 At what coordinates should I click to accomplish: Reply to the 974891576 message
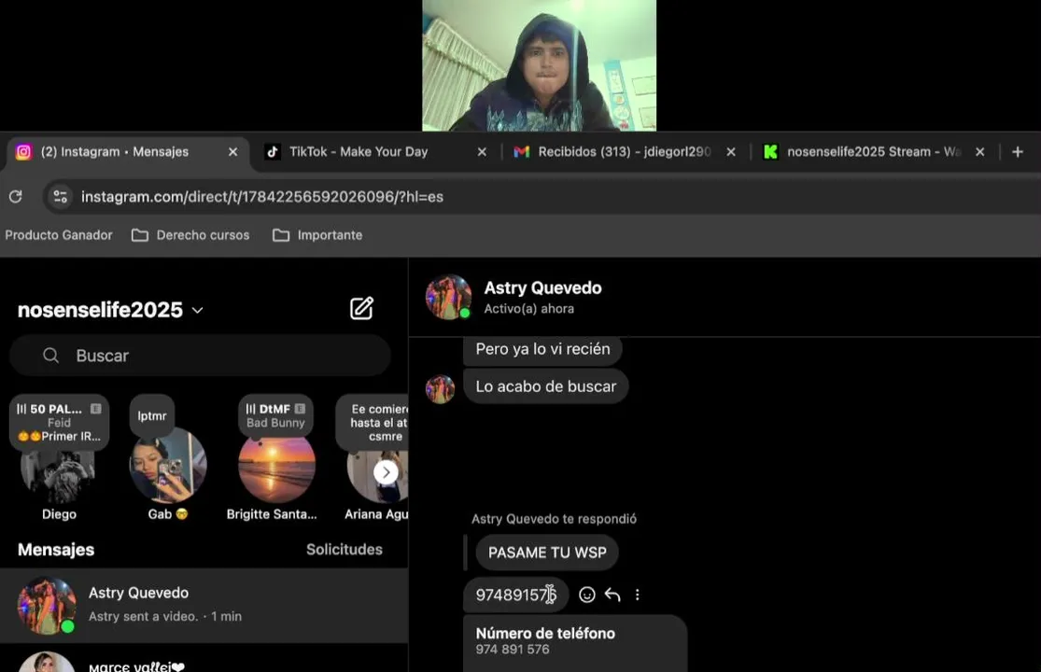coord(612,595)
